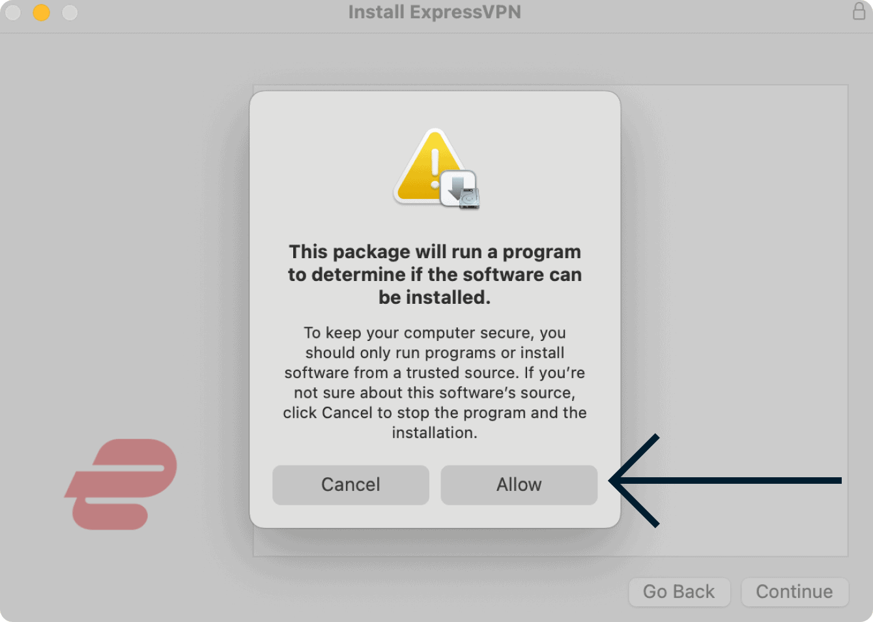Click the bold heading about running a program

pos(435,274)
